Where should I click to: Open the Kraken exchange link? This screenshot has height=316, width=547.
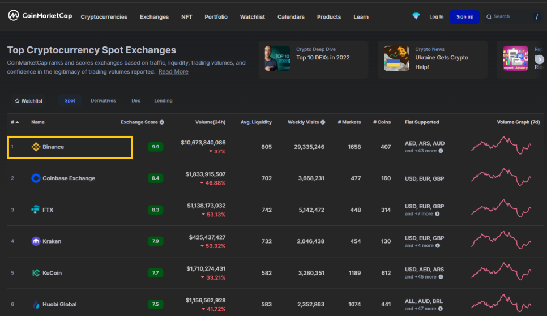pos(52,241)
